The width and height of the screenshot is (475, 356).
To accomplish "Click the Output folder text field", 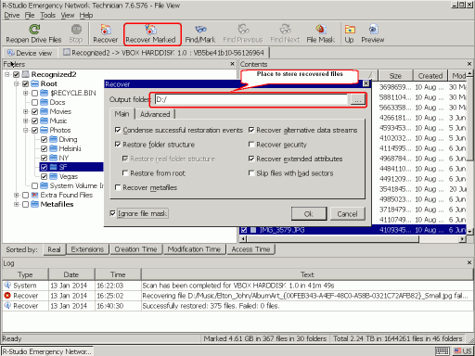I will [x=251, y=99].
